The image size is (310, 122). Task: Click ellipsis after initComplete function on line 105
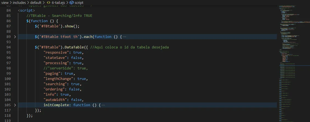pos(103,105)
